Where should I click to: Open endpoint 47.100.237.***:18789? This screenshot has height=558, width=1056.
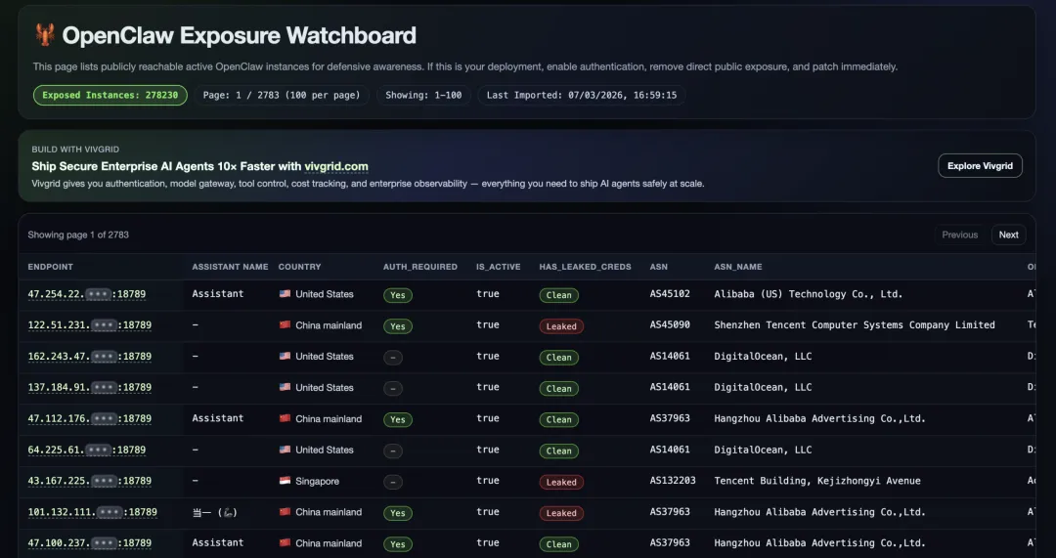click(x=90, y=543)
